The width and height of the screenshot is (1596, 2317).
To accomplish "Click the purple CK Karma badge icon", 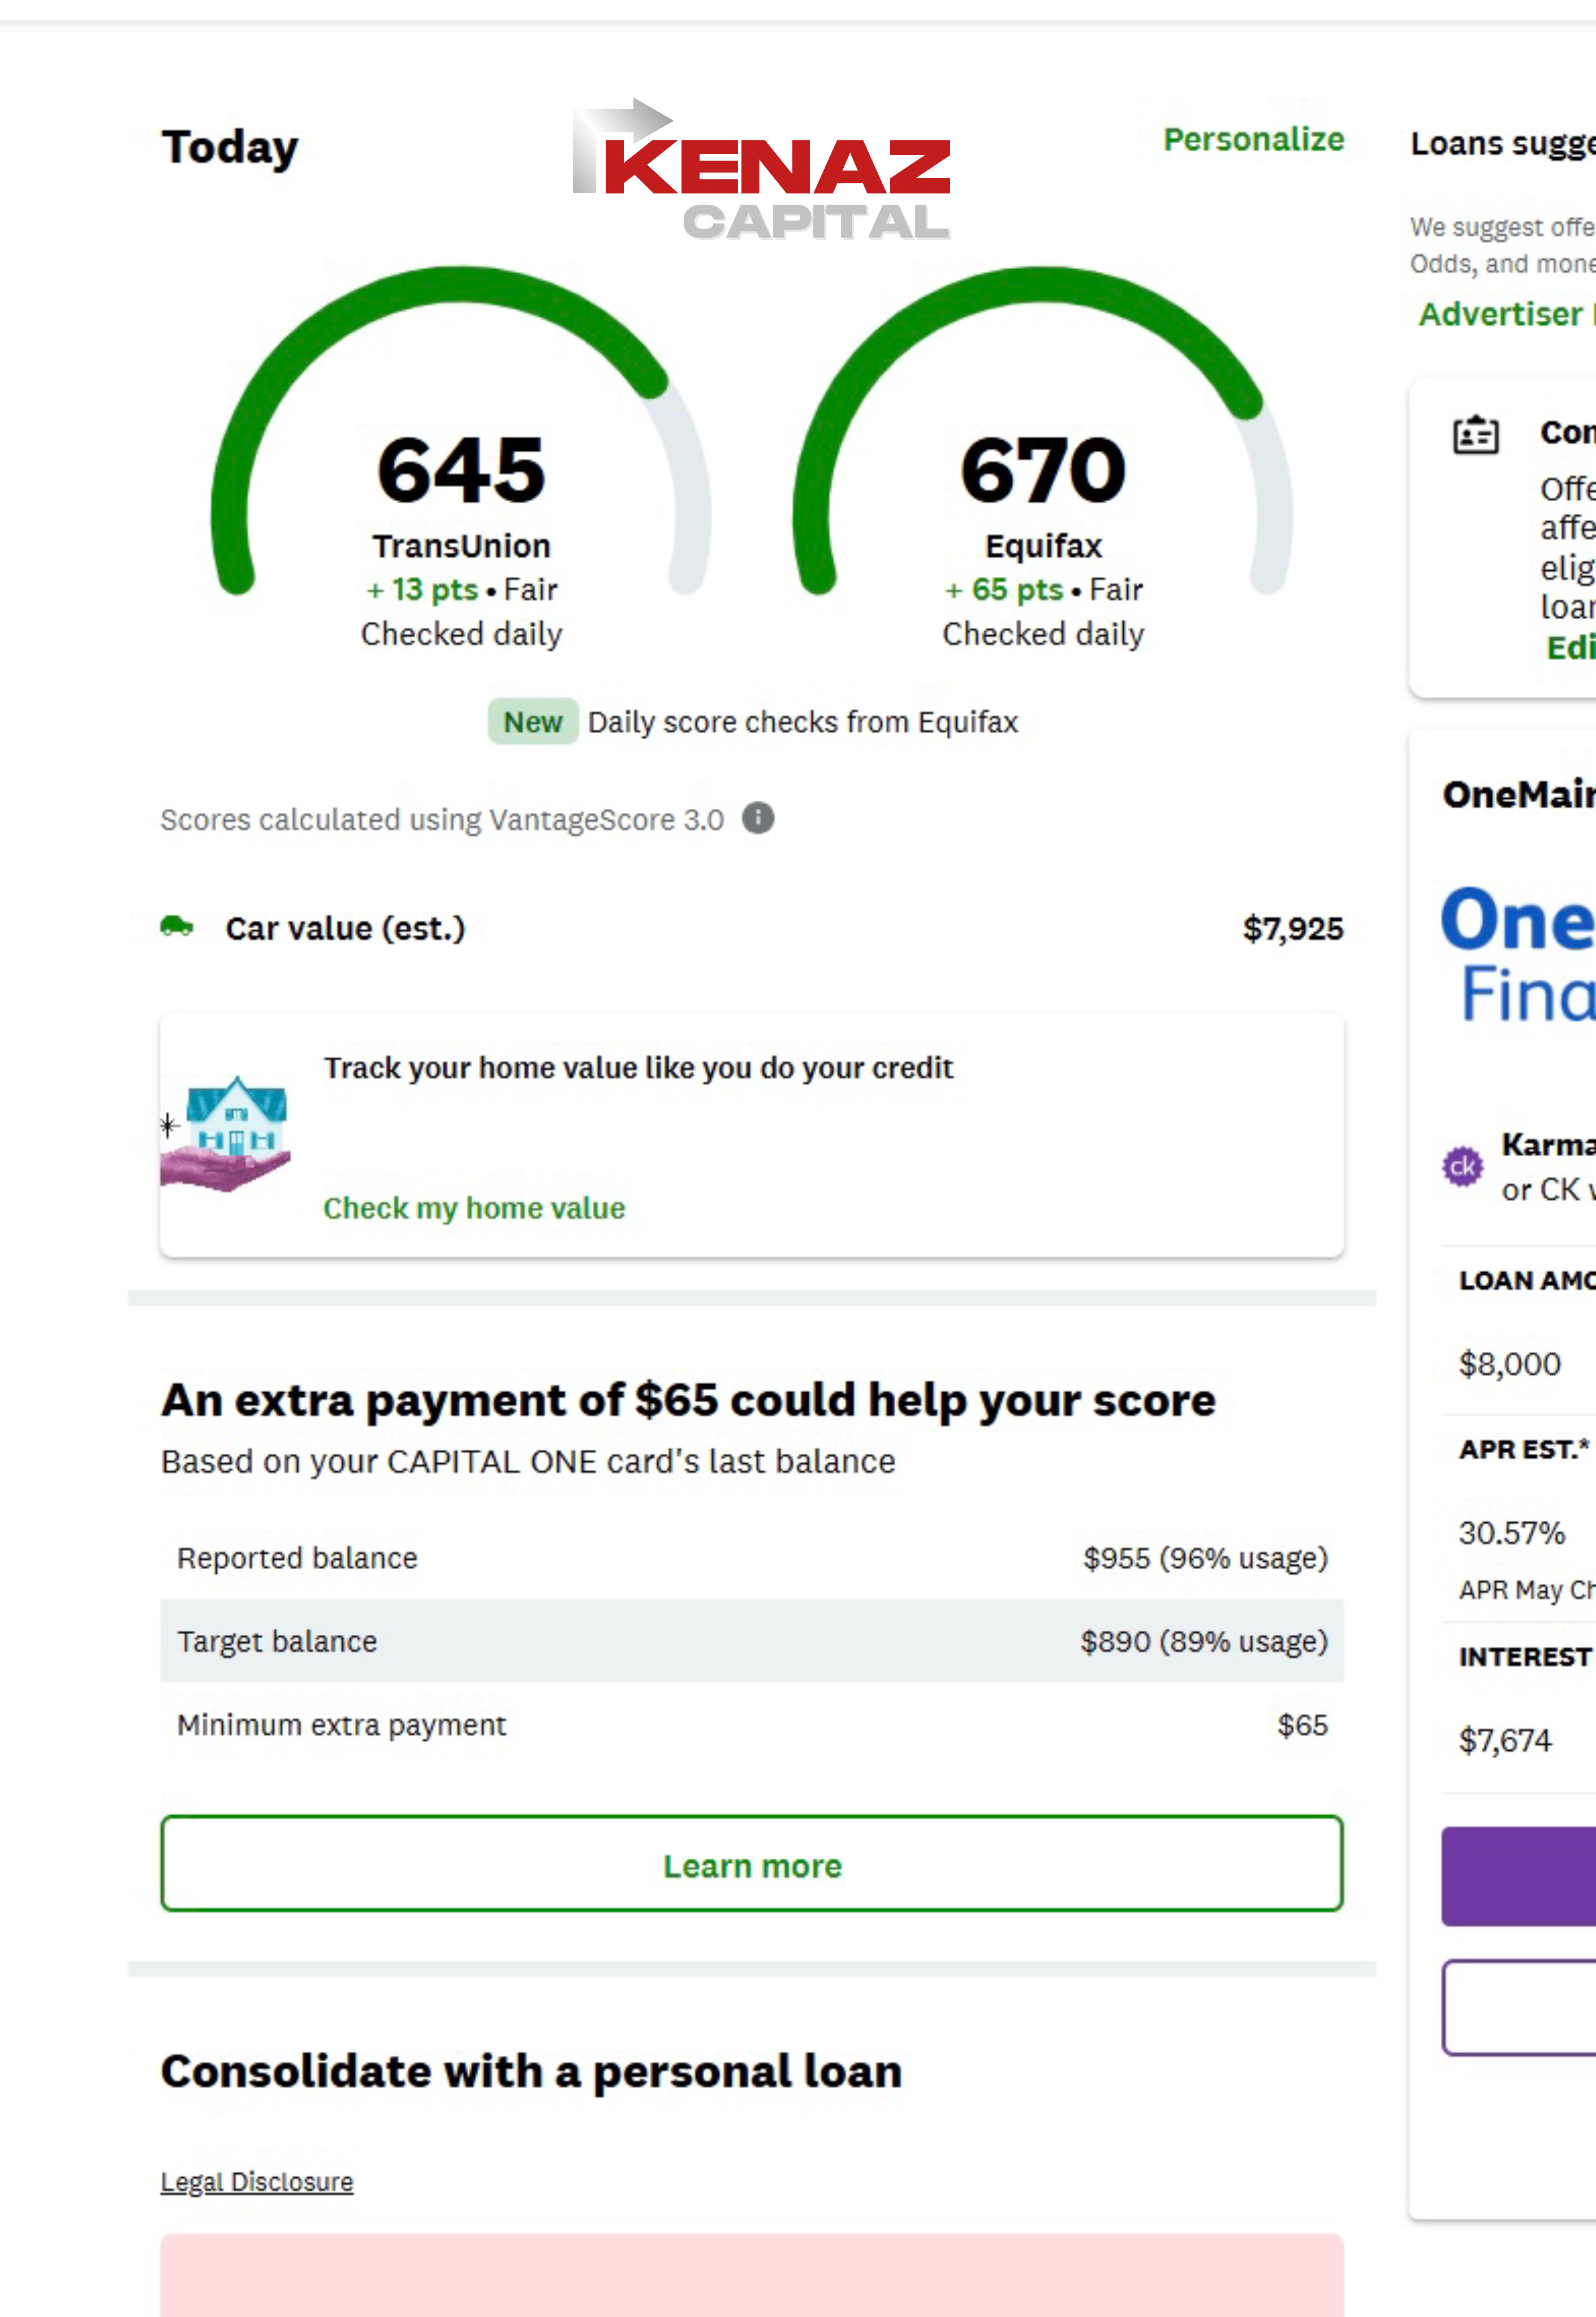I will (1462, 1166).
